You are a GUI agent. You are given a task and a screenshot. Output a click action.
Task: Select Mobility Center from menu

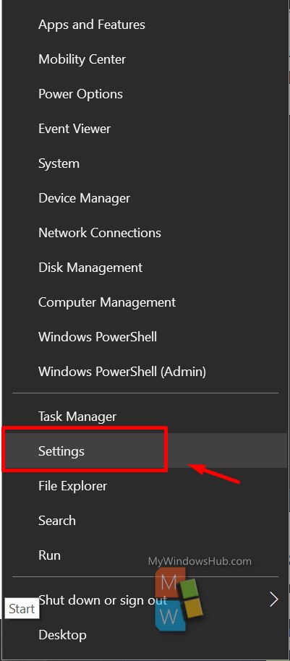click(x=145, y=59)
